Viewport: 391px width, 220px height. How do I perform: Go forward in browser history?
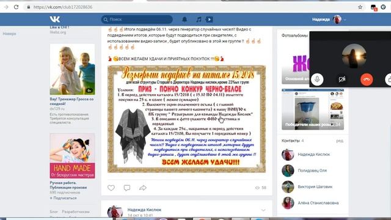[6, 7]
